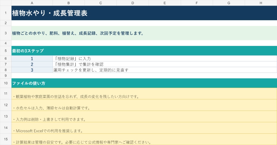This screenshot has width=277, height=145.
Task: Click step number cell 2
Action: pos(32,64)
